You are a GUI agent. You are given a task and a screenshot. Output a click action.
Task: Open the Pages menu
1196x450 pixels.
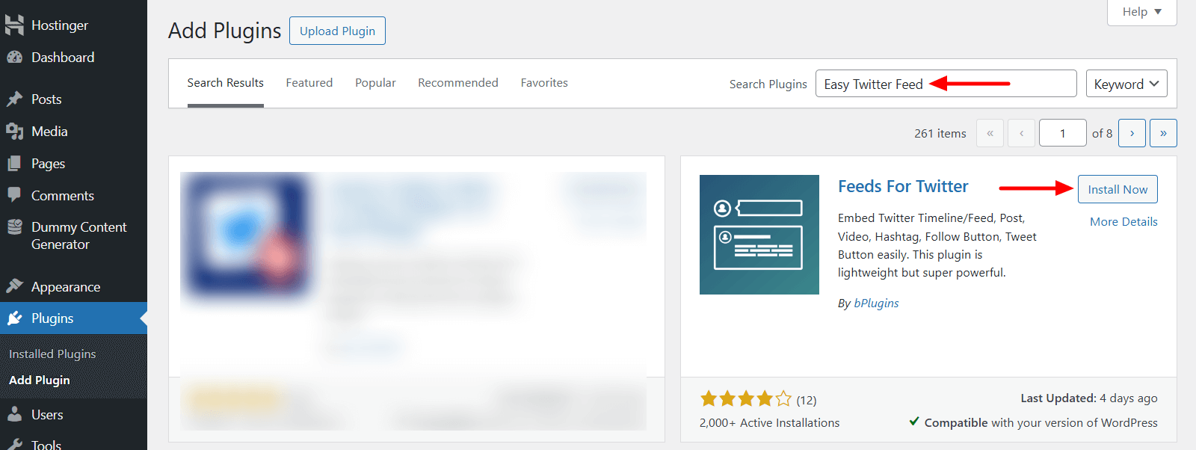73,164
